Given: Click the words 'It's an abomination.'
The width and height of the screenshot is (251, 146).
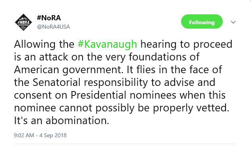Looking at the screenshot, I should [62, 121].
